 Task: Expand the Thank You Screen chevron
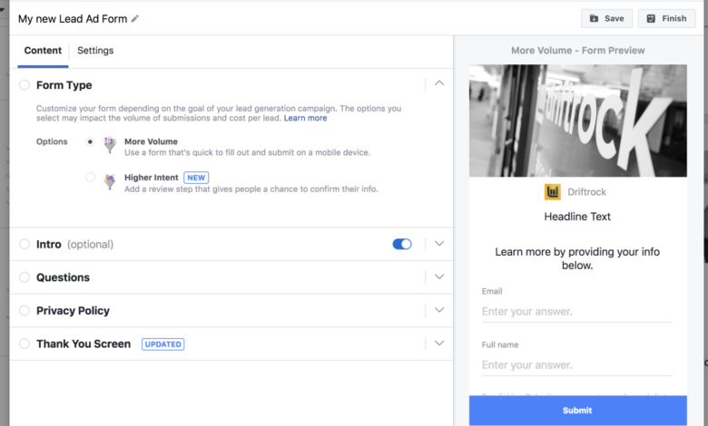point(439,343)
